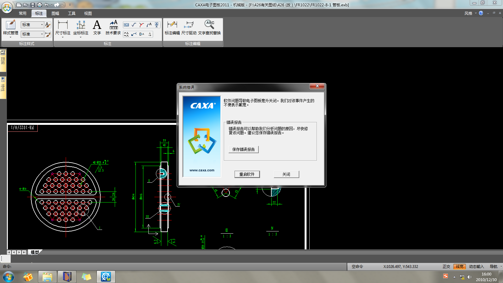Click 重启软件 to restart the software
503x283 pixels.
click(x=247, y=174)
